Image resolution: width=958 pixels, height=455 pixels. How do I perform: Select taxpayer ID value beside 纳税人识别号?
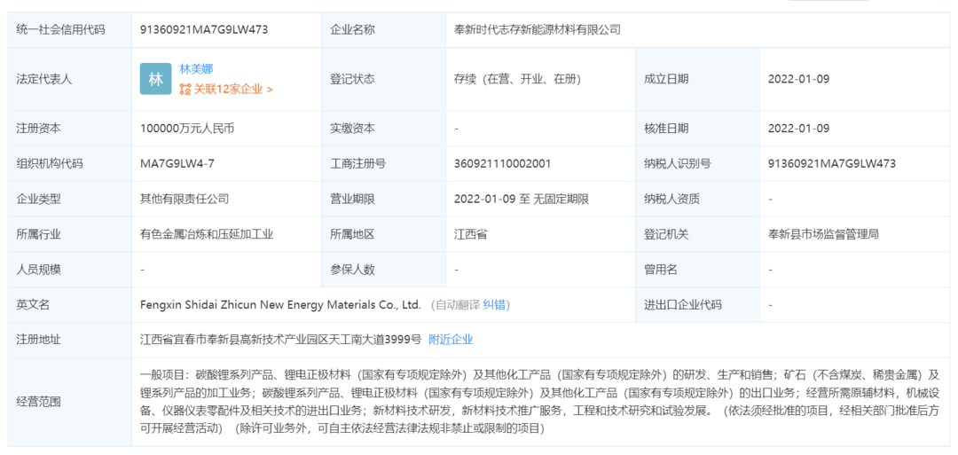pyautogui.click(x=832, y=163)
